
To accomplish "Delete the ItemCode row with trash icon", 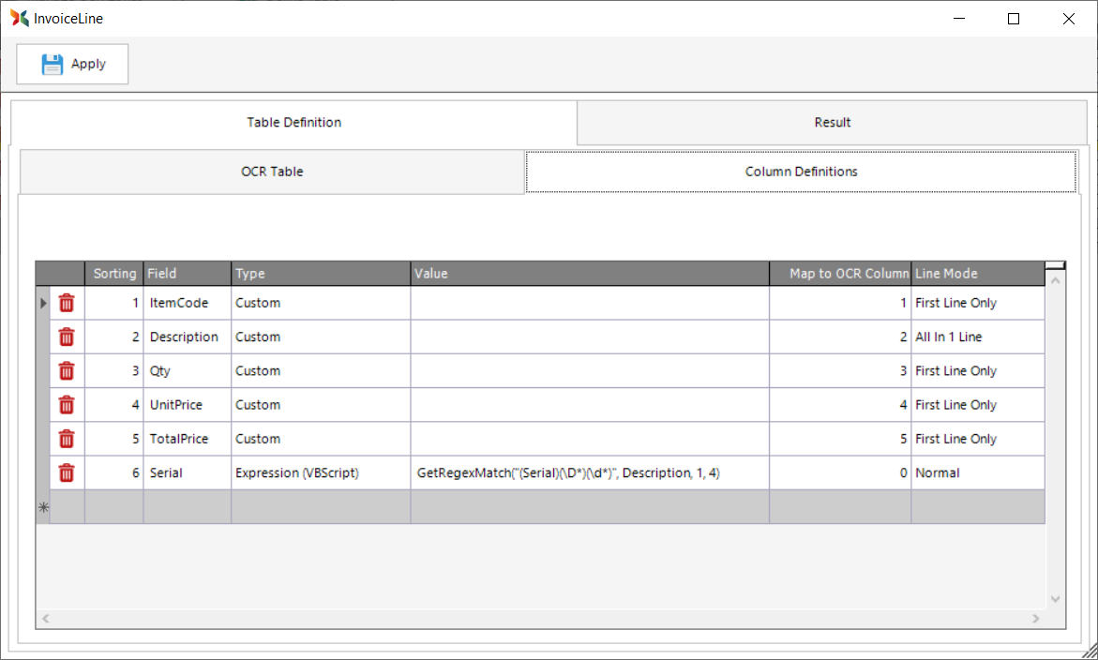I will pyautogui.click(x=67, y=303).
